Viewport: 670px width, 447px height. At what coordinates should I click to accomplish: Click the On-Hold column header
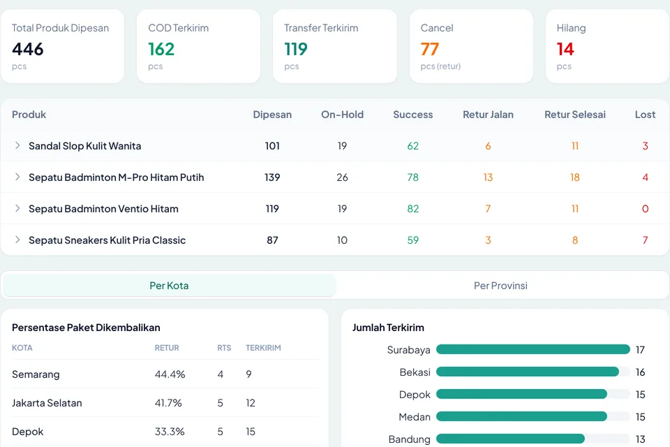(342, 115)
